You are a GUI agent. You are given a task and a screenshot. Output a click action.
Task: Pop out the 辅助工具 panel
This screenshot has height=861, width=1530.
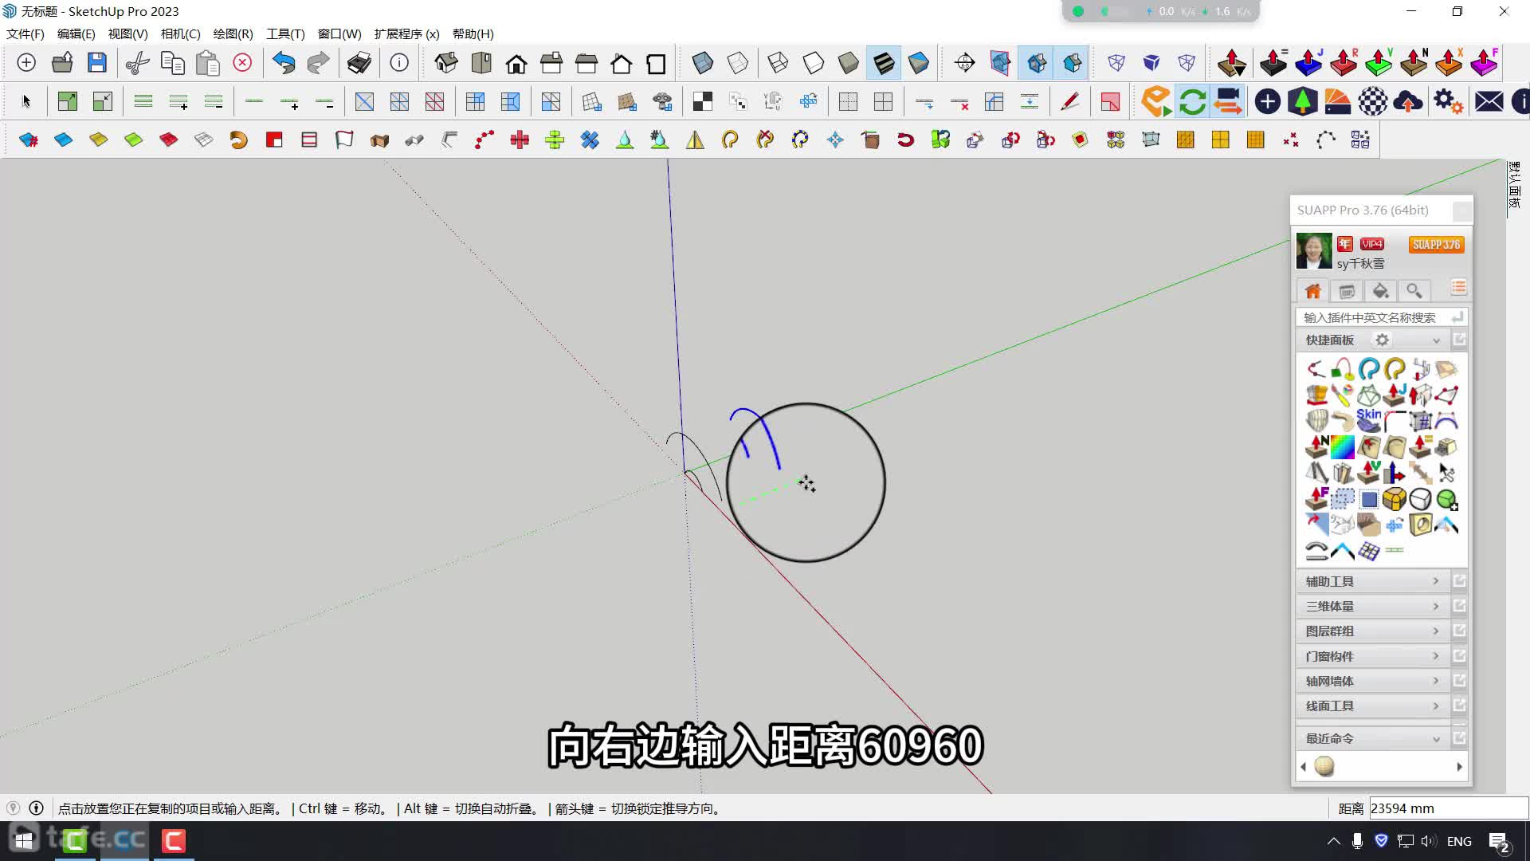1459,581
